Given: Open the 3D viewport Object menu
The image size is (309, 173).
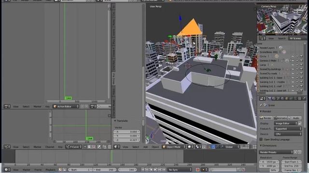Looking at the screenshot, I should point(155,147).
